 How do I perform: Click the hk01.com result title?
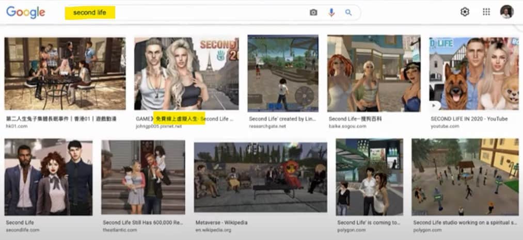pos(61,119)
